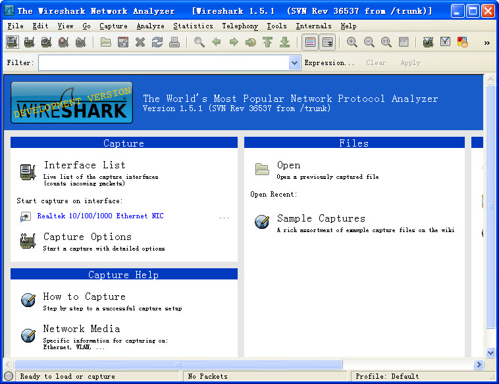The height and width of the screenshot is (384, 499).
Task: Open Capture Options on welcome page
Action: 88,237
